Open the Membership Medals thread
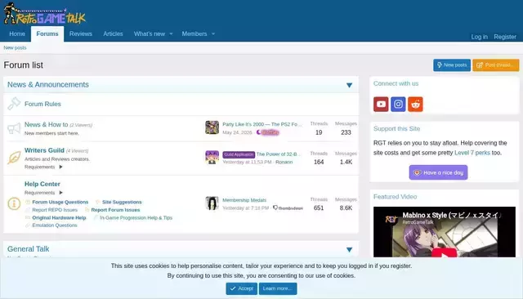523x299 pixels. (244, 200)
